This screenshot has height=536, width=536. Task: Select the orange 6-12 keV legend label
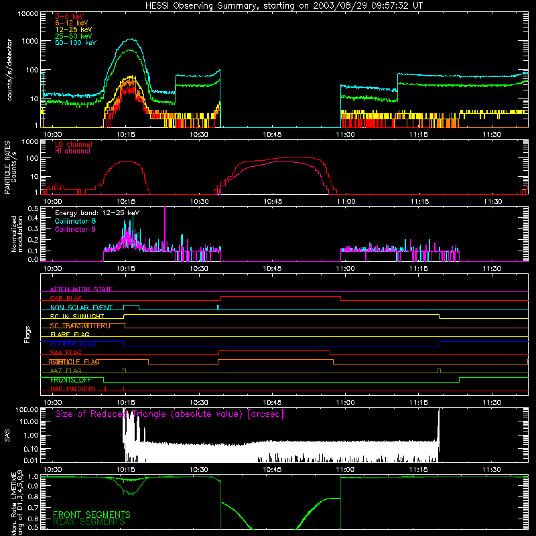pos(72,23)
